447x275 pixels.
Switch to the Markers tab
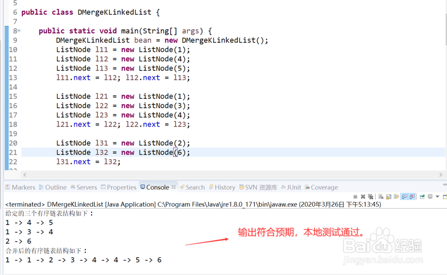[20, 187]
